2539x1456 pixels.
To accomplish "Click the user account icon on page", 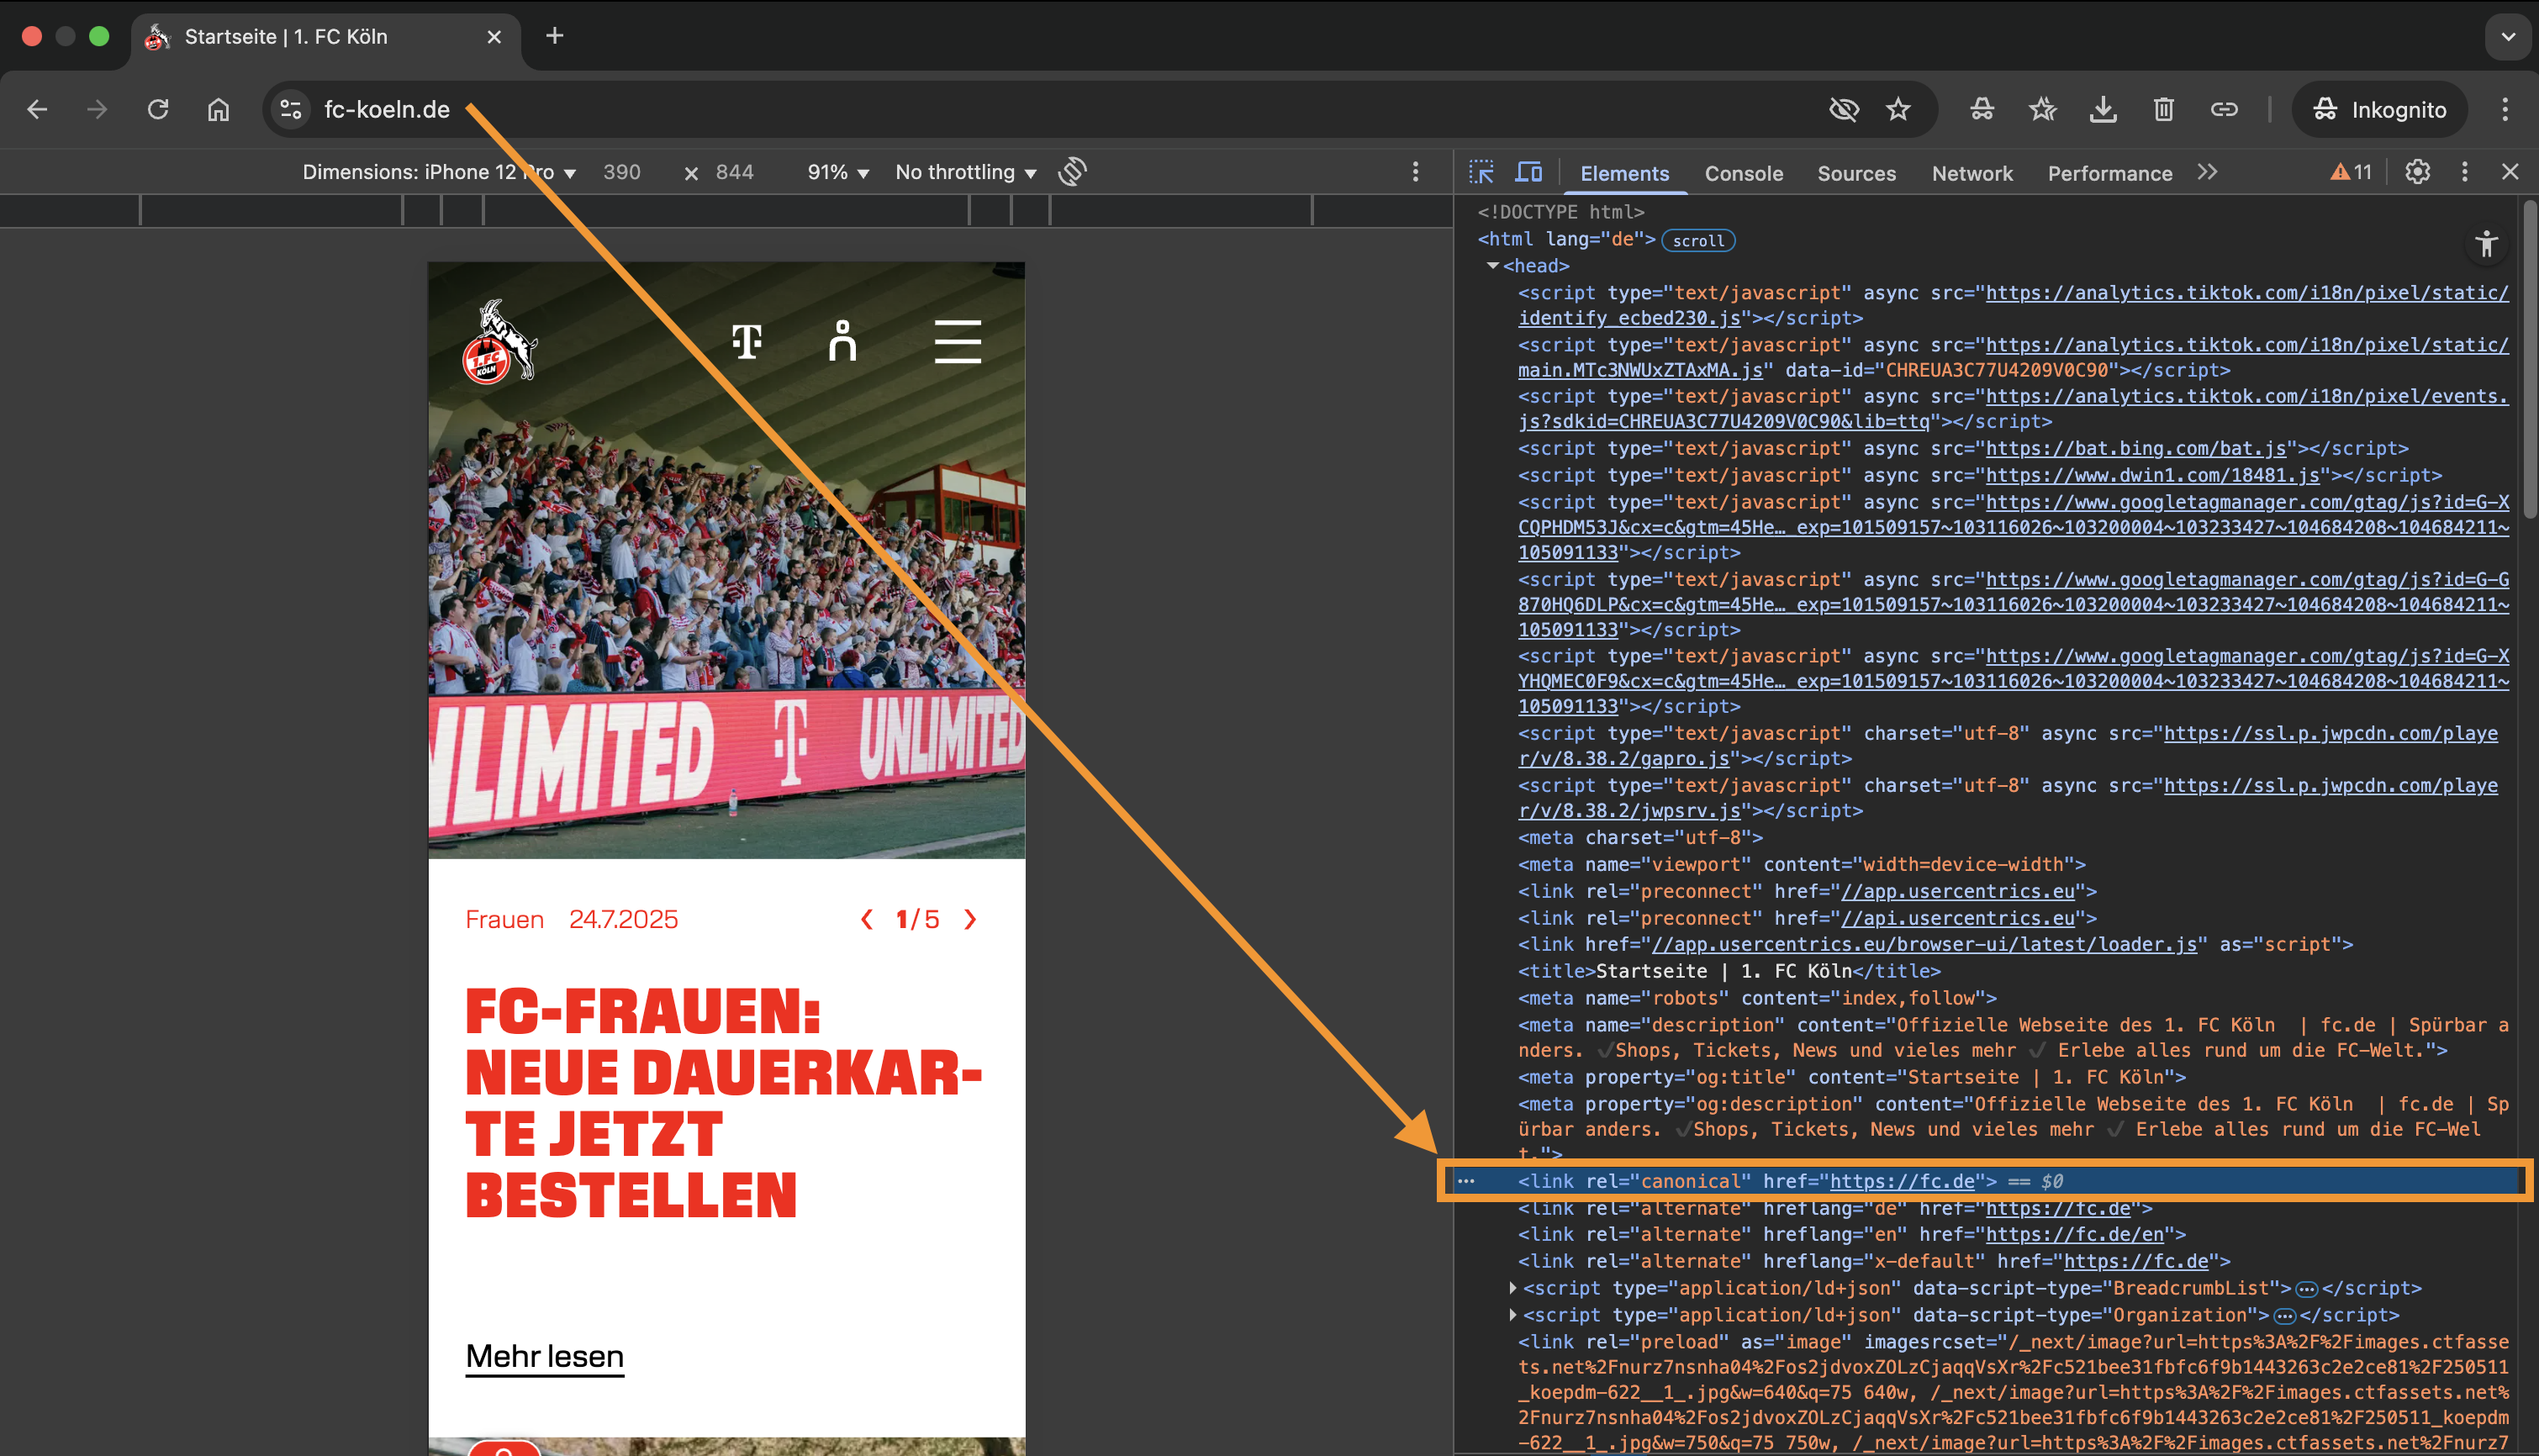I will (x=842, y=341).
